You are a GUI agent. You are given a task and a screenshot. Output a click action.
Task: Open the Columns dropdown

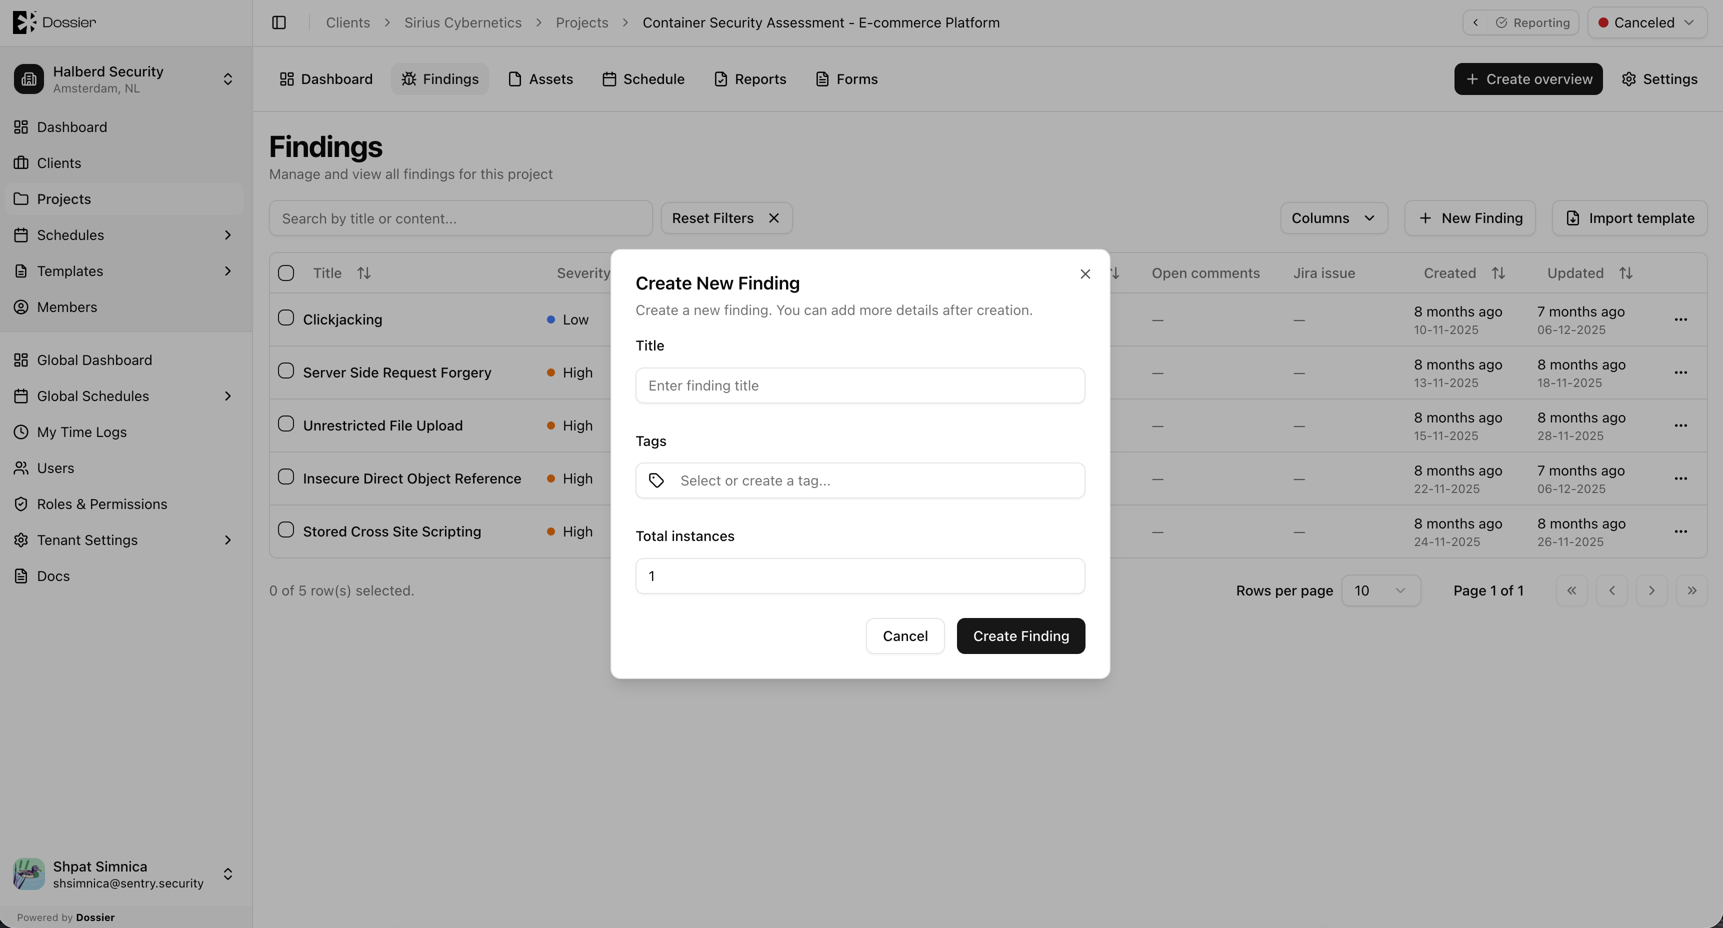point(1333,218)
